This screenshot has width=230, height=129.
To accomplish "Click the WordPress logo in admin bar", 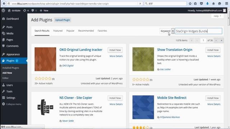I will click(x=3, y=10).
